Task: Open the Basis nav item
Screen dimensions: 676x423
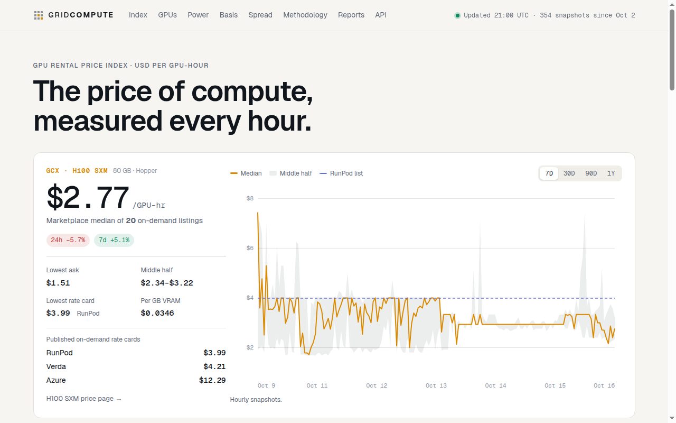Action: tap(229, 15)
